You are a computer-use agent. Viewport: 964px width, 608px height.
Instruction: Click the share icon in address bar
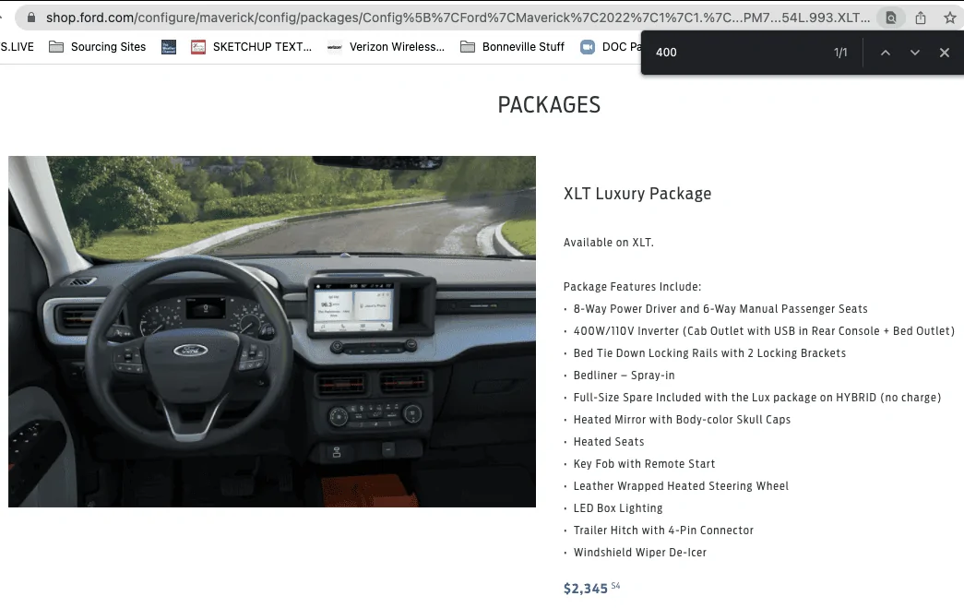point(921,18)
